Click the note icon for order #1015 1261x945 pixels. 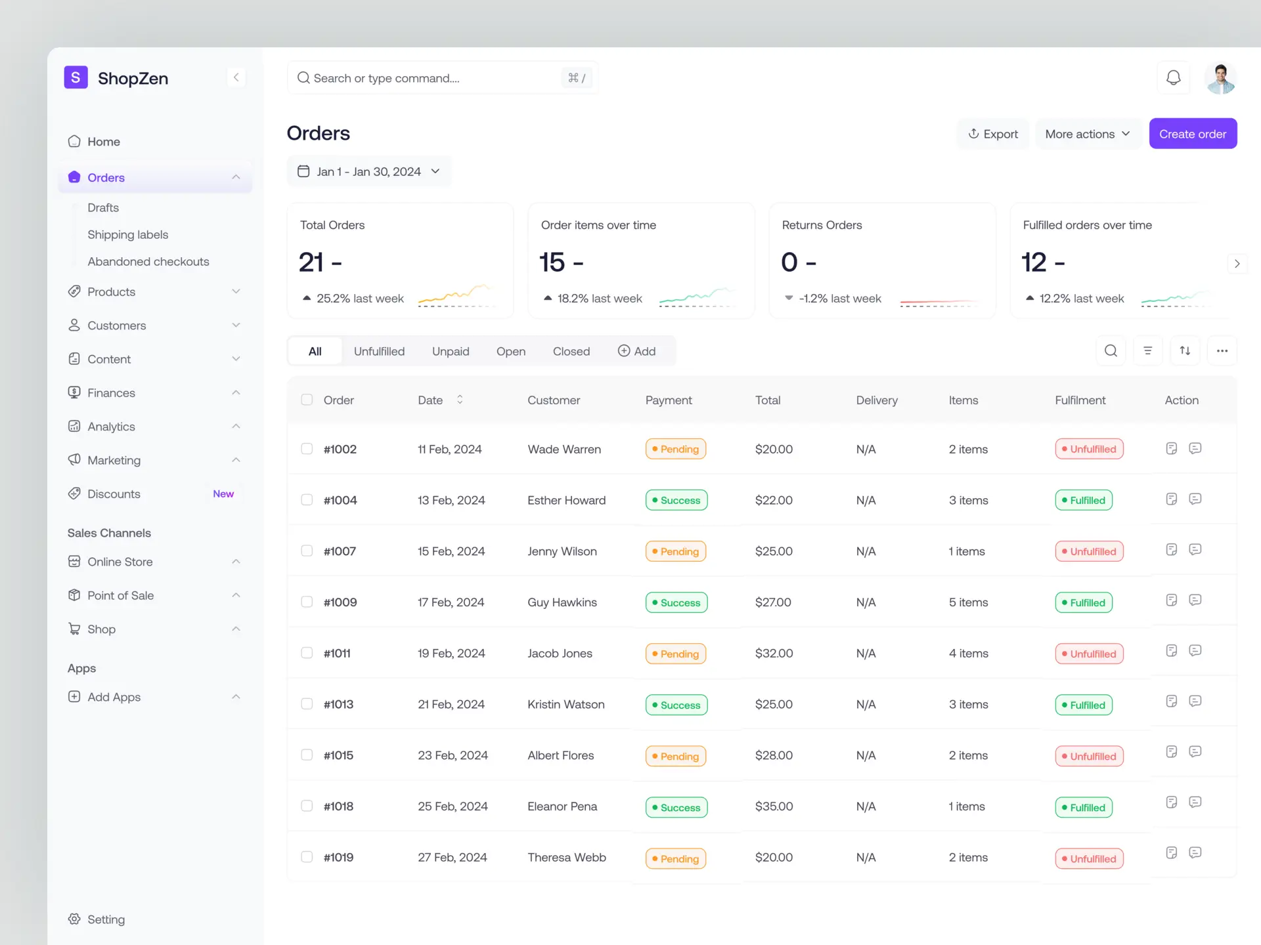pyautogui.click(x=1171, y=751)
